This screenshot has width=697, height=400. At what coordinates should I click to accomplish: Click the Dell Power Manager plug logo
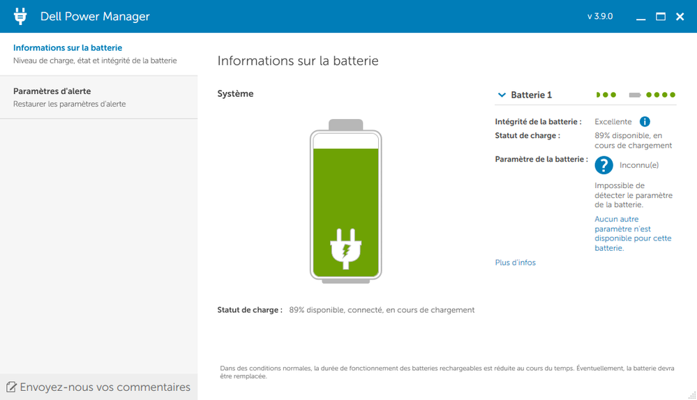tap(20, 16)
